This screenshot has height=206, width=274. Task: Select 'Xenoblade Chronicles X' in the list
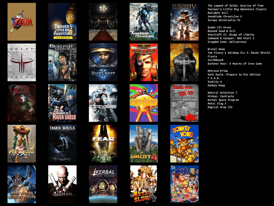225,17
